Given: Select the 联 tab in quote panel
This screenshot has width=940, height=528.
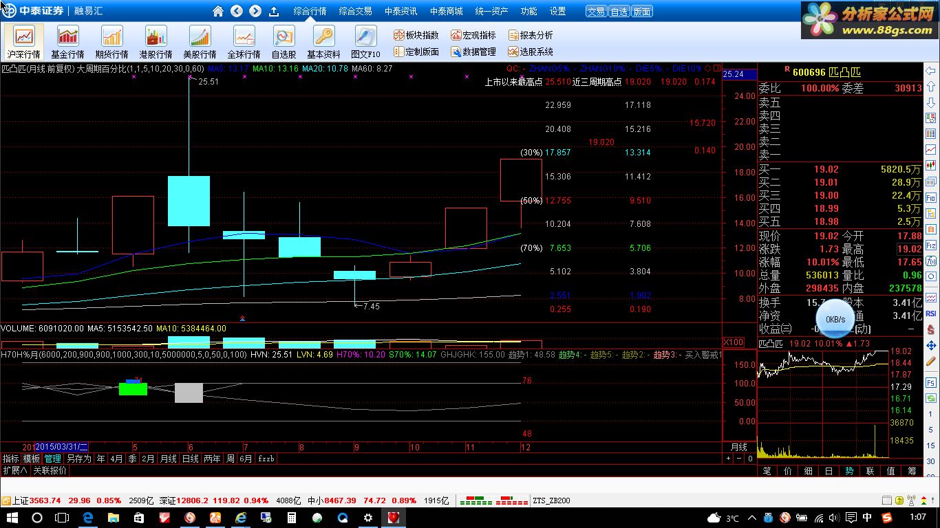Looking at the screenshot, I should (870, 471).
